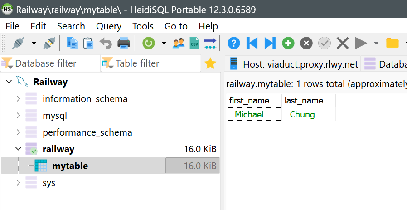Click the connect to server plug icon
This screenshot has height=210, width=407.
(19, 43)
